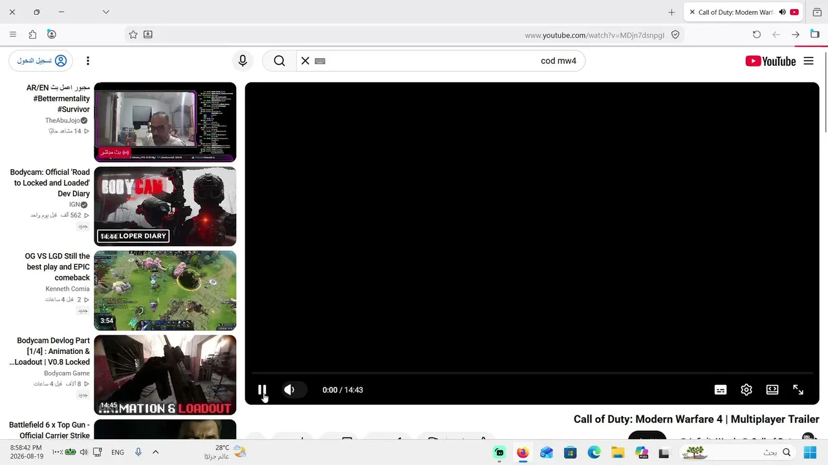Open the YouTube guide hamburger menu
Viewport: 828px width, 465px height.
809,61
